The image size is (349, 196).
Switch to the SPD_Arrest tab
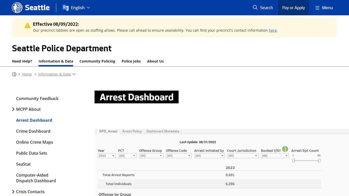coord(108,131)
